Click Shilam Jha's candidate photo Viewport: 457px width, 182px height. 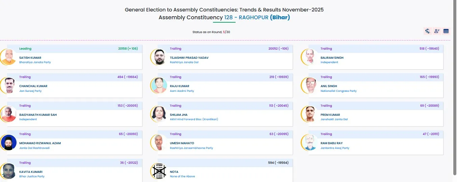click(x=159, y=114)
